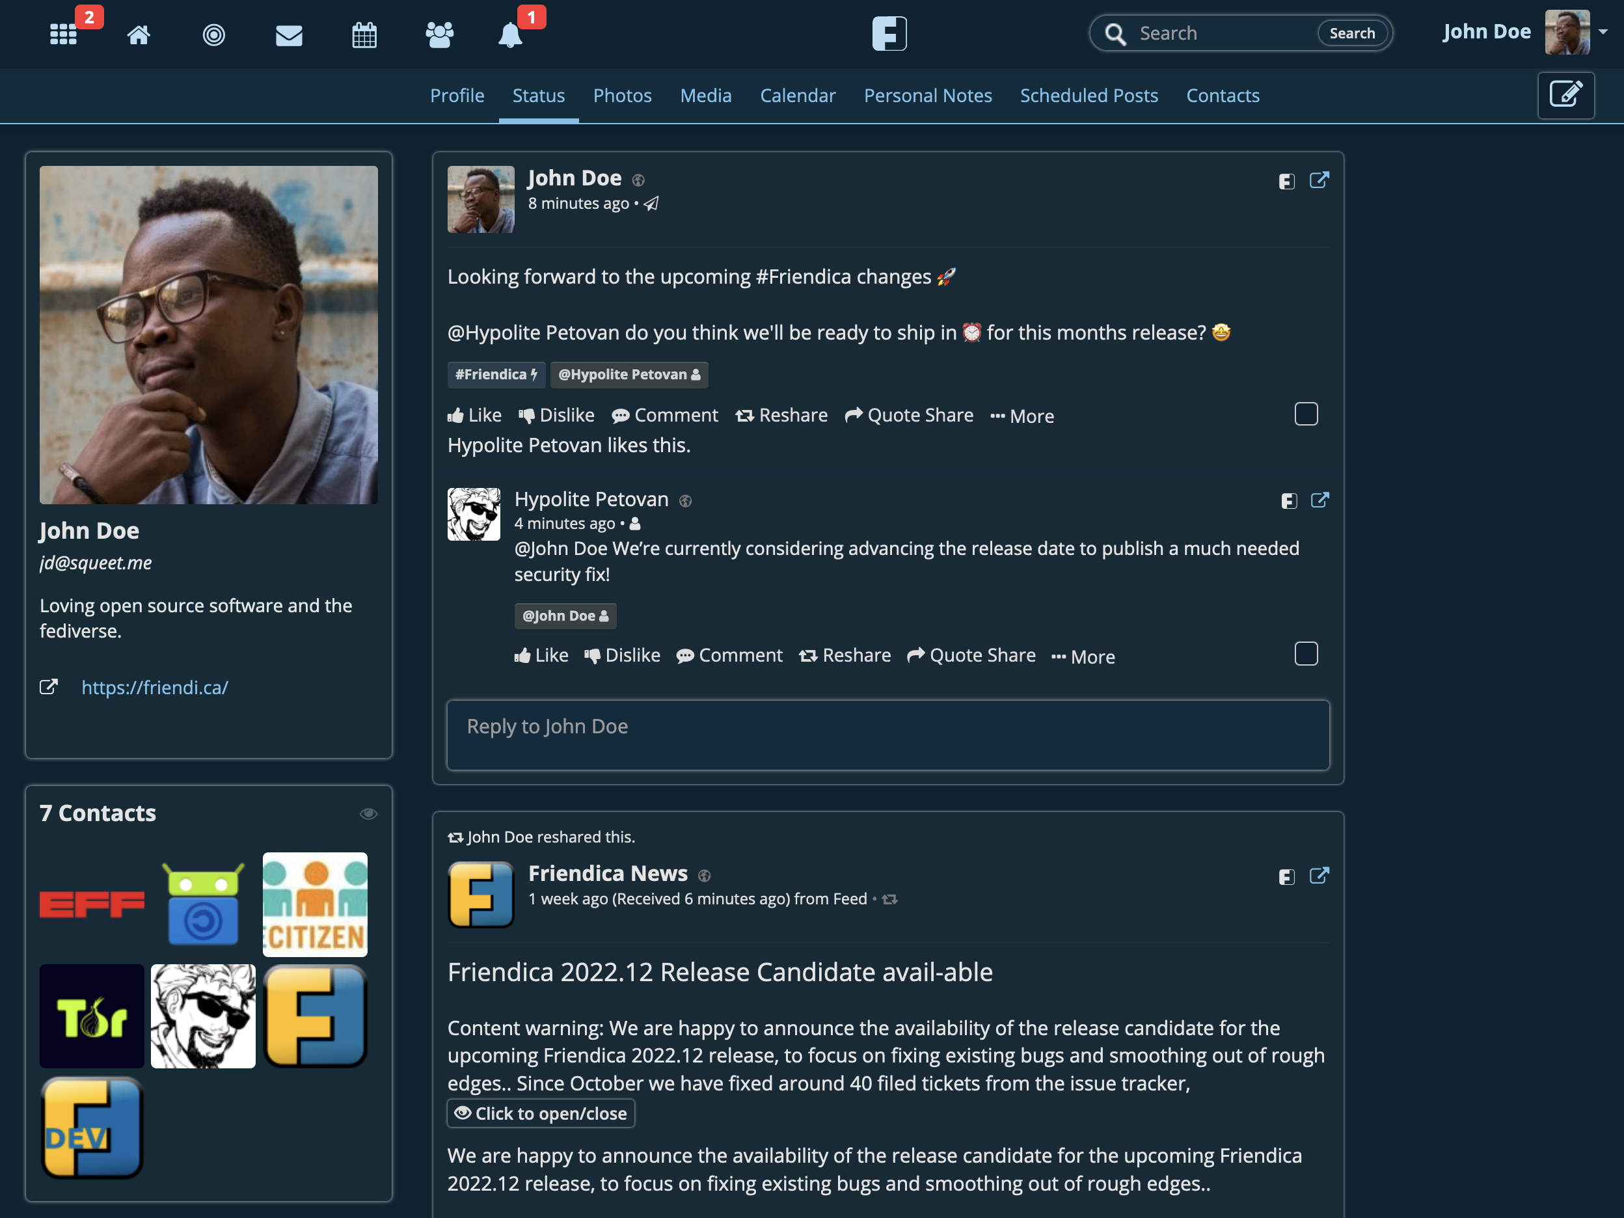The image size is (1624, 1218).
Task: Switch to the Photos tab
Action: 622,96
